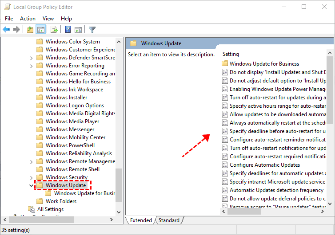Expand the Windows Defender SmartScreen node
Image resolution: width=335 pixels, height=235 pixels.
pyautogui.click(x=32, y=58)
